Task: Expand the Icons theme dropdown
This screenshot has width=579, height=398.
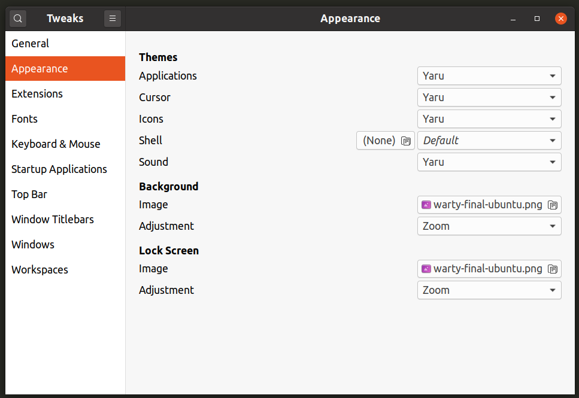Action: coord(489,119)
